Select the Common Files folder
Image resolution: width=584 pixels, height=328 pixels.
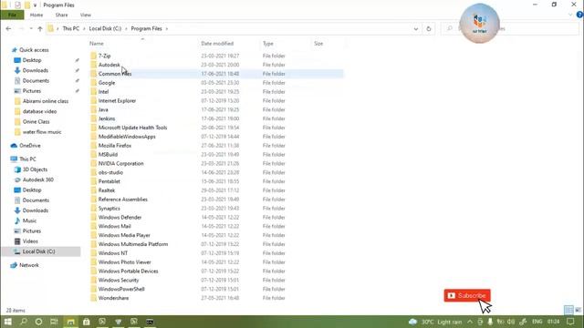(x=115, y=74)
